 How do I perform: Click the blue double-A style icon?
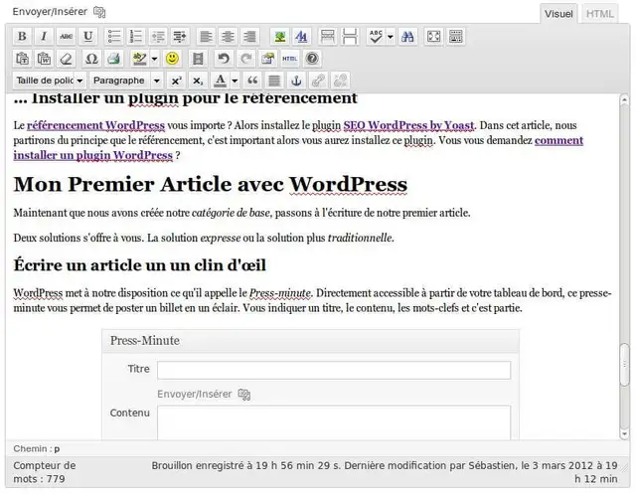(302, 37)
